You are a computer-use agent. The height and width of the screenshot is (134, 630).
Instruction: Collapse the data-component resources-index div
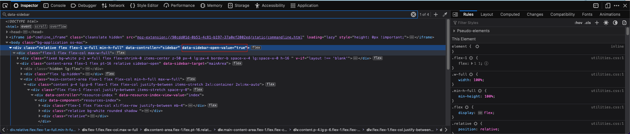[x=36, y=100]
